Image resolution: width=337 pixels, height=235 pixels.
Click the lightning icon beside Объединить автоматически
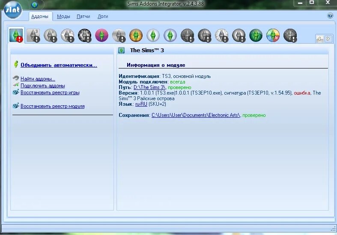16,64
